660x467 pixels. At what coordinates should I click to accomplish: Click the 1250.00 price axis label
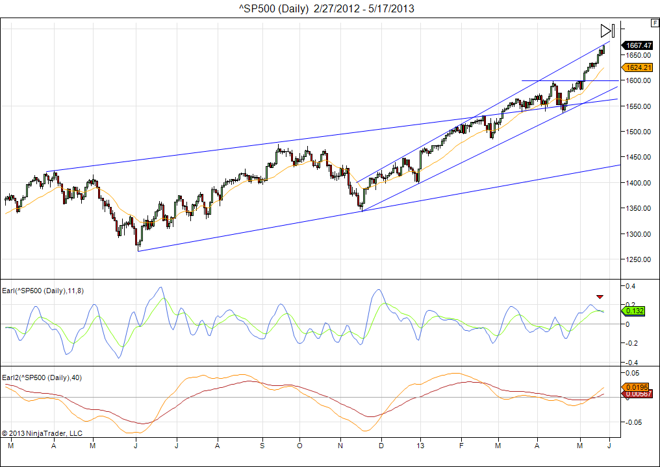[x=637, y=259]
